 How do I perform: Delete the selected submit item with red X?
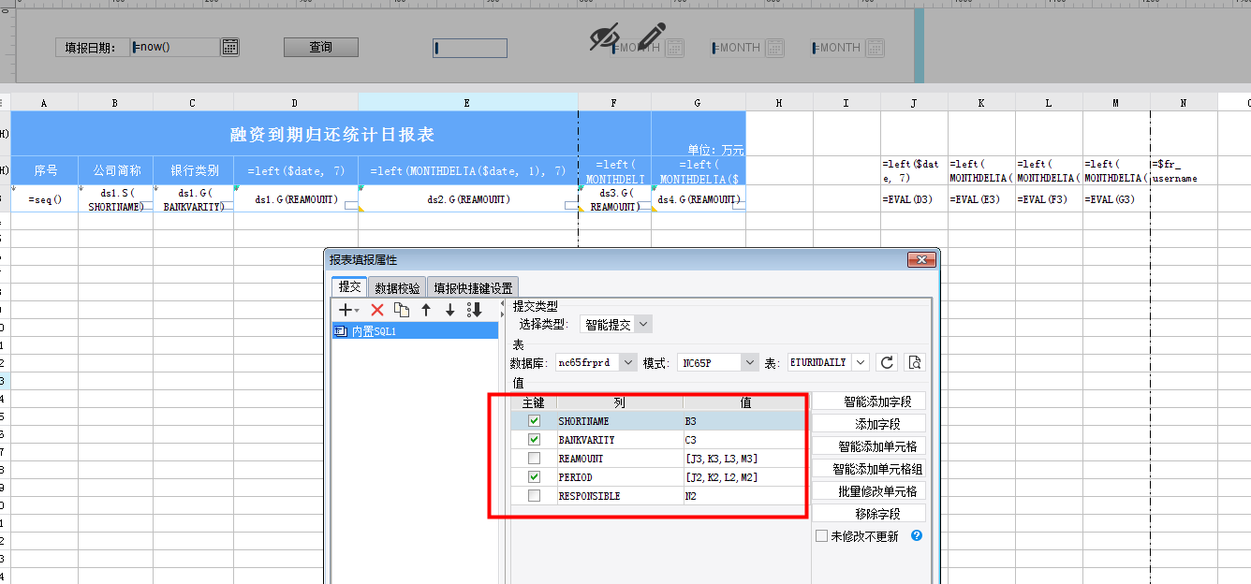377,310
